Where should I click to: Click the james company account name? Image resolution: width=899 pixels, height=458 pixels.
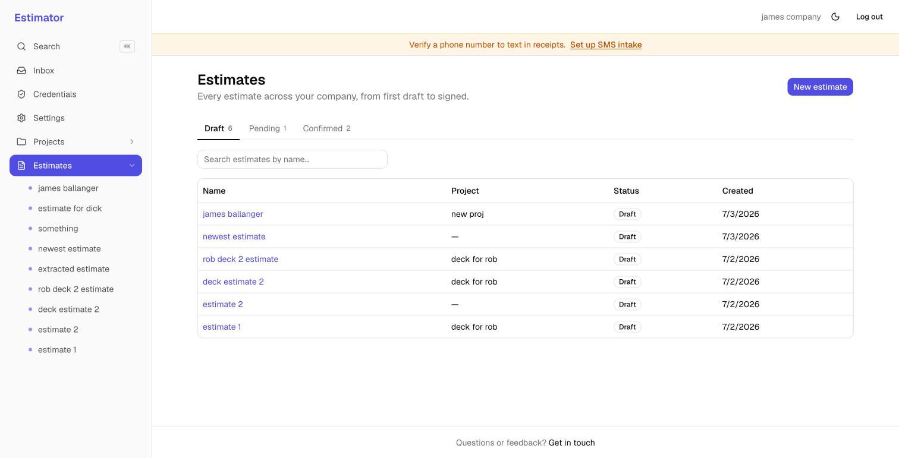coord(791,17)
